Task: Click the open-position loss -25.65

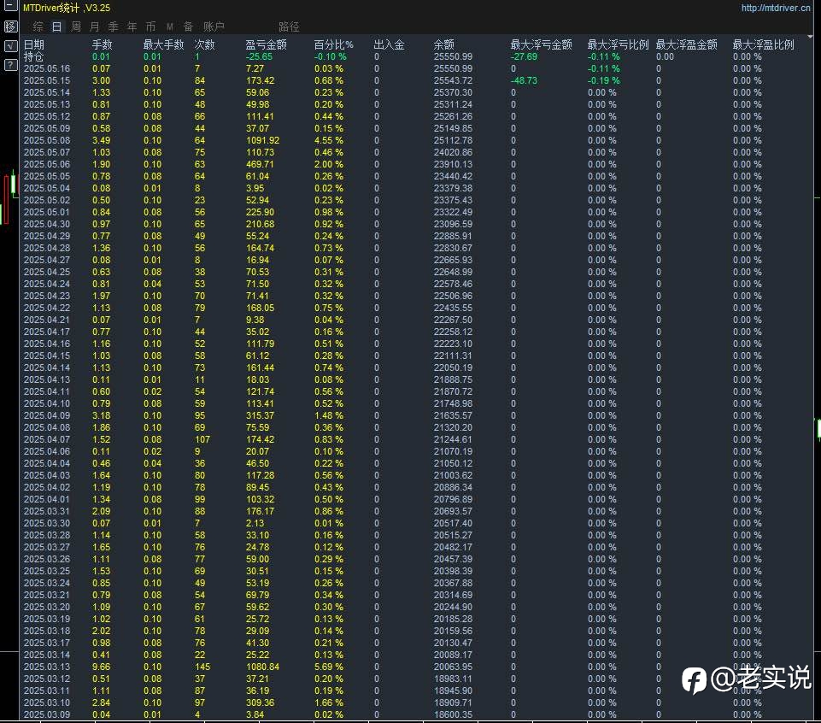Action: click(x=259, y=56)
